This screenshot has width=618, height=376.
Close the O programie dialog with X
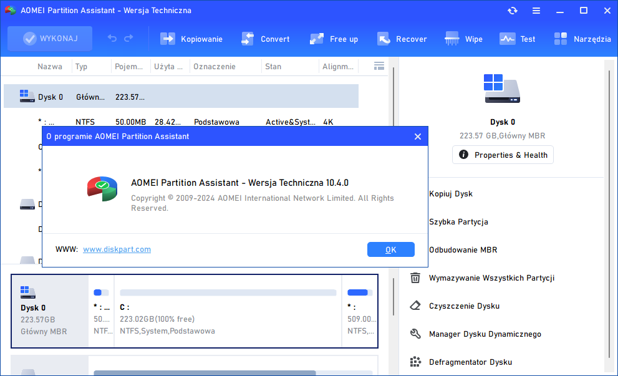point(418,137)
